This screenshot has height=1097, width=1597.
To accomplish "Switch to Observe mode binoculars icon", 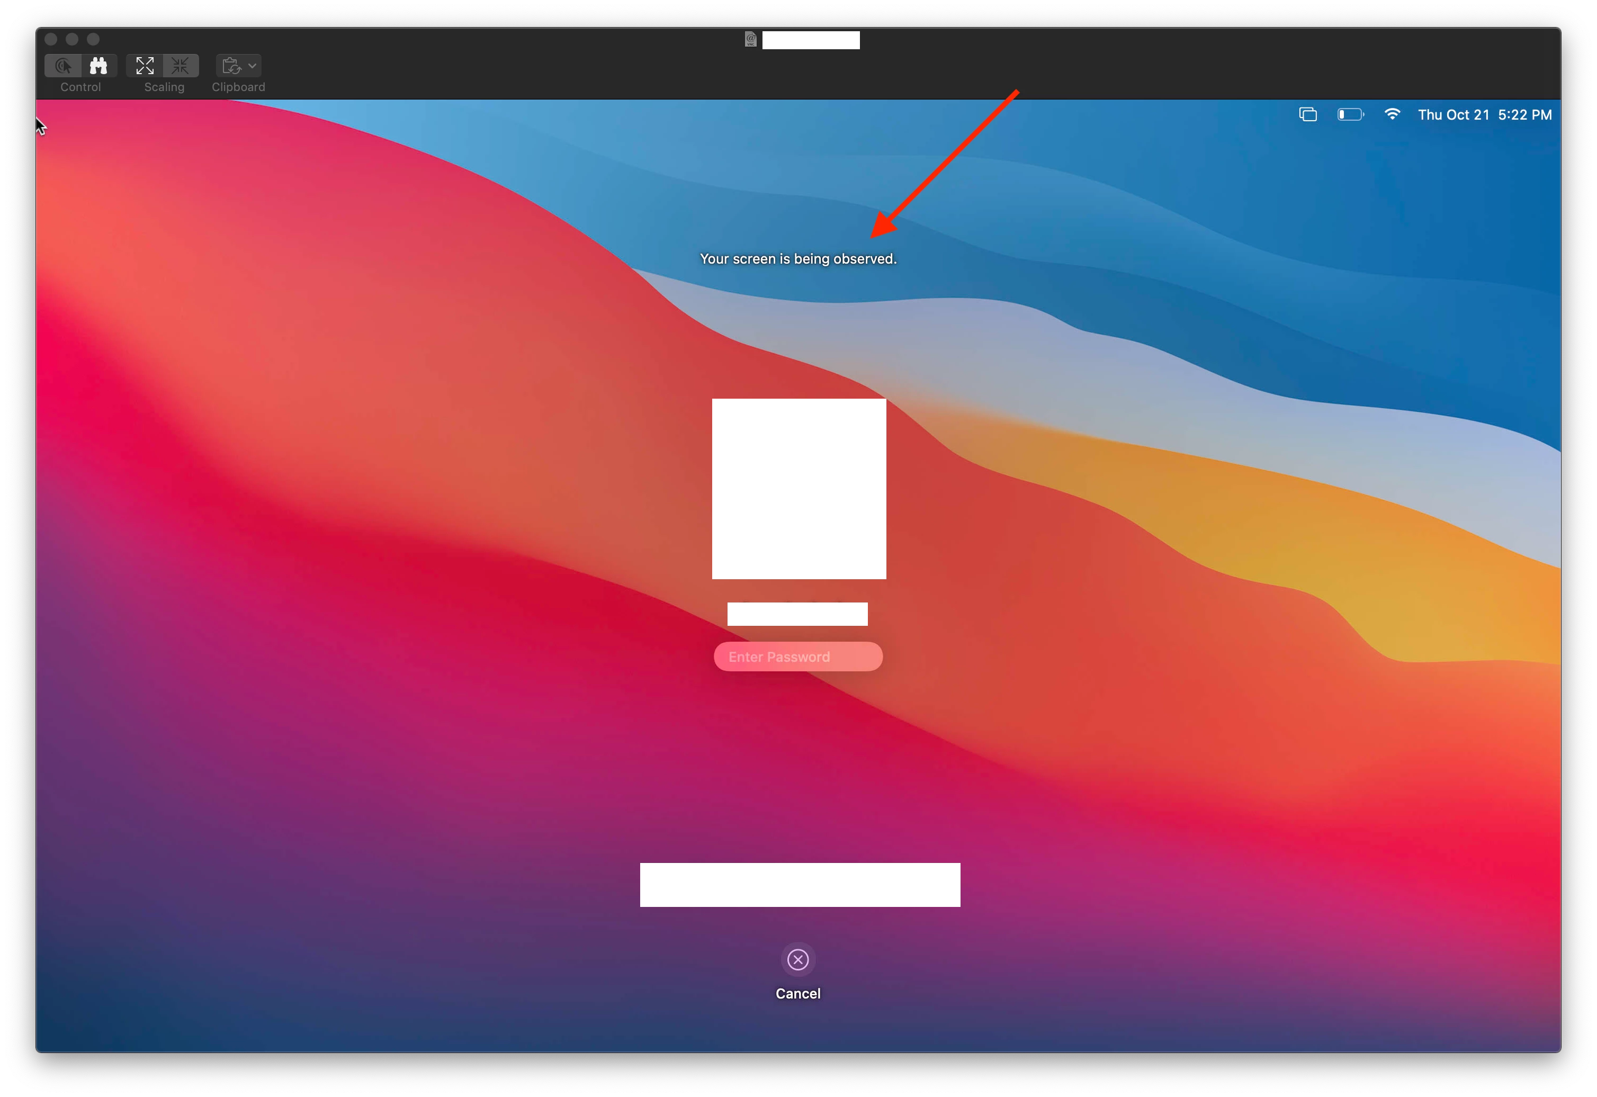I will tap(99, 66).
